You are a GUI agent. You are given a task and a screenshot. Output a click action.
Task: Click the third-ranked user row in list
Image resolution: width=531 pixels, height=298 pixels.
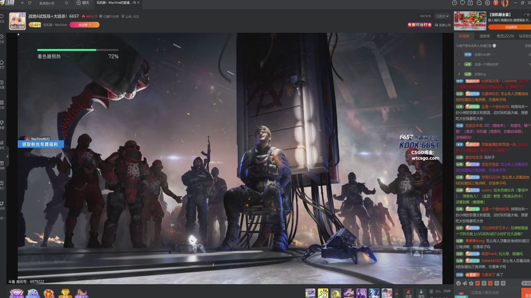493,74
